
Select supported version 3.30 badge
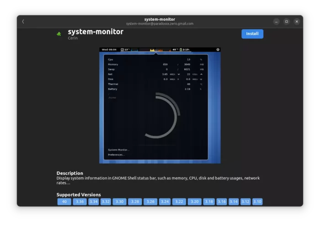click(120, 202)
